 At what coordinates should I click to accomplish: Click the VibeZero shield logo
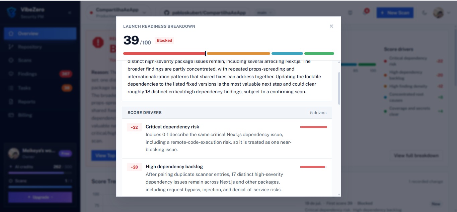(12, 13)
